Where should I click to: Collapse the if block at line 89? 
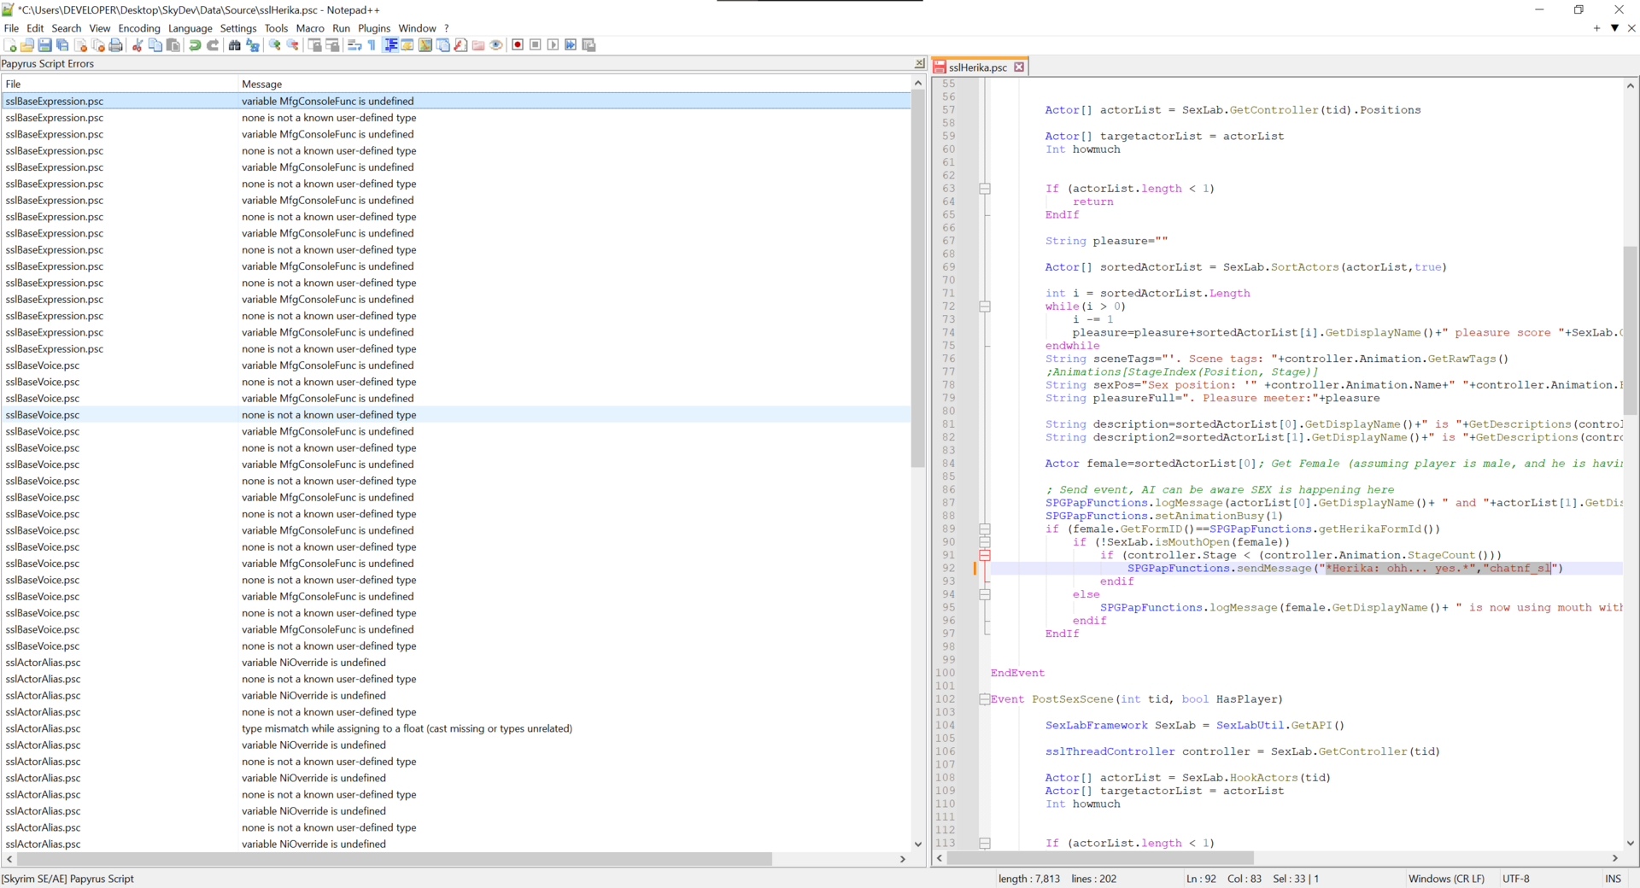point(984,529)
